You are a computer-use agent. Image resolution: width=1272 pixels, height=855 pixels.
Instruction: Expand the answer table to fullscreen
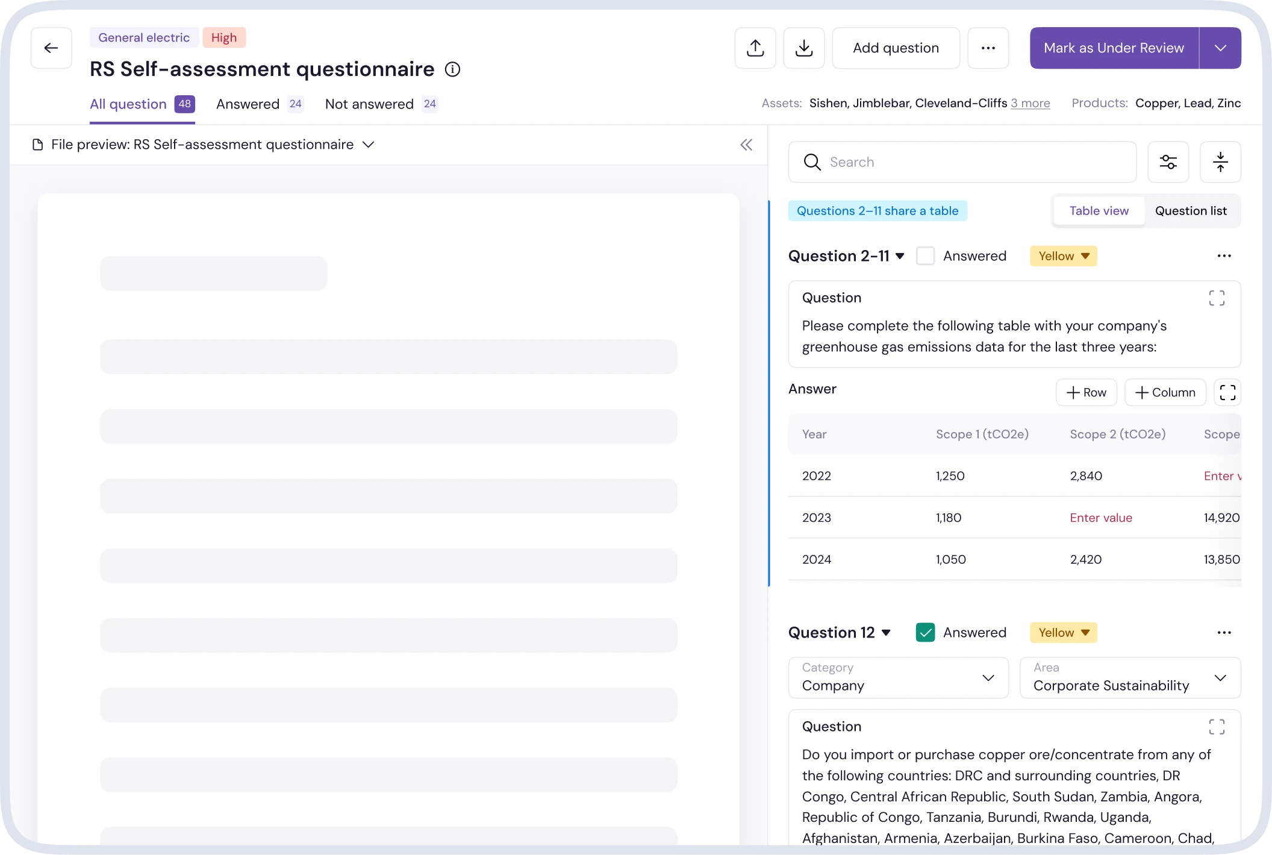click(1227, 393)
